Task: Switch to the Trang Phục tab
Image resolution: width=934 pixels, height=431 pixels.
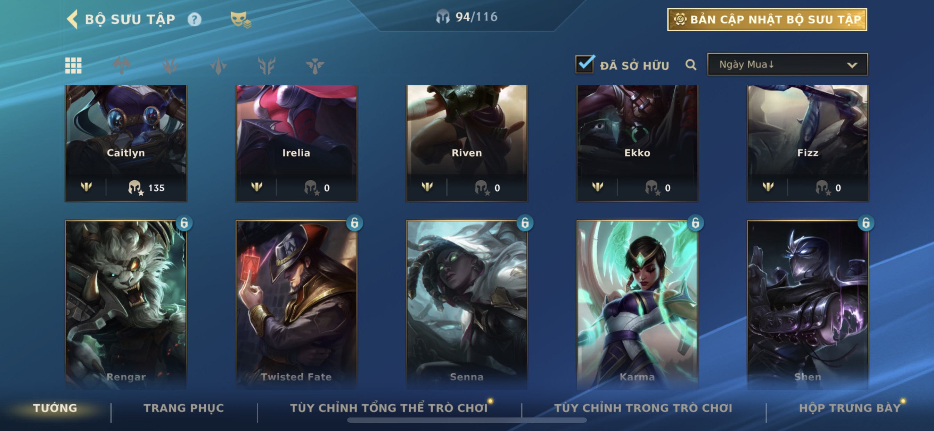Action: click(x=184, y=408)
